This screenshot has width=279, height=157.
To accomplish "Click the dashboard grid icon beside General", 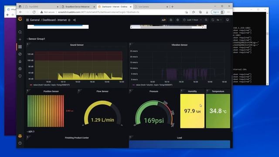I will 27,20.
